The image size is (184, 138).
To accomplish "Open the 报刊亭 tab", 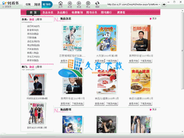I will click(x=47, y=5).
